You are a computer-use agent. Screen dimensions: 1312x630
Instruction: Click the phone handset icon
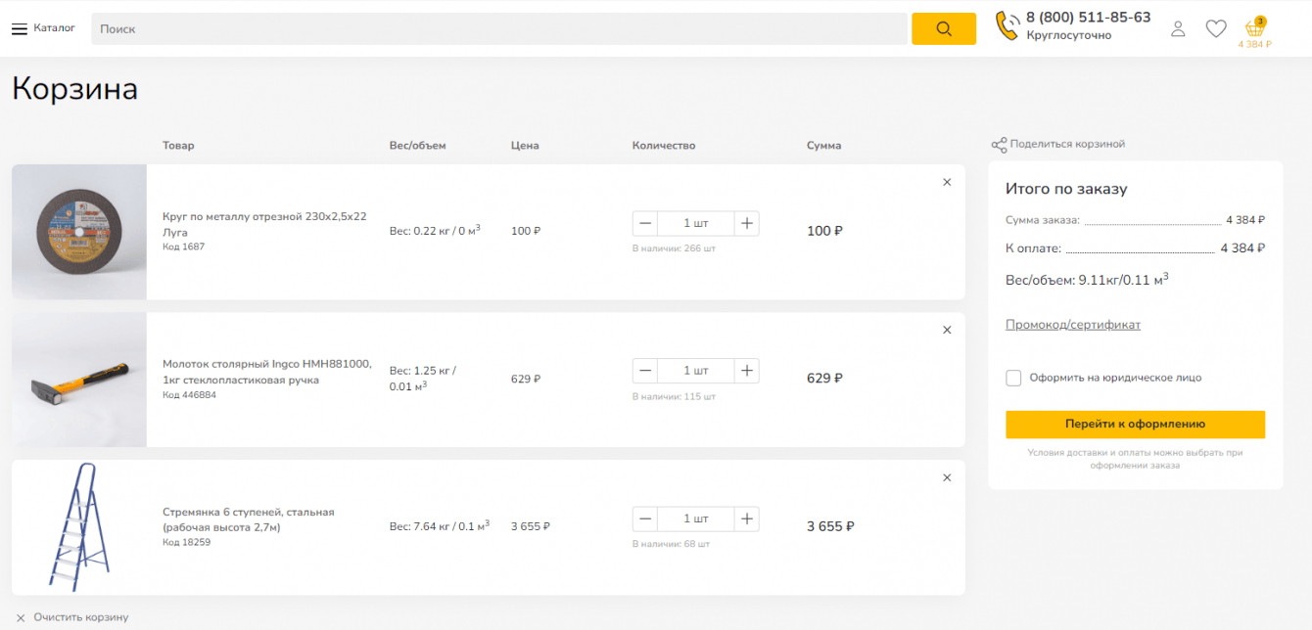pos(1007,26)
